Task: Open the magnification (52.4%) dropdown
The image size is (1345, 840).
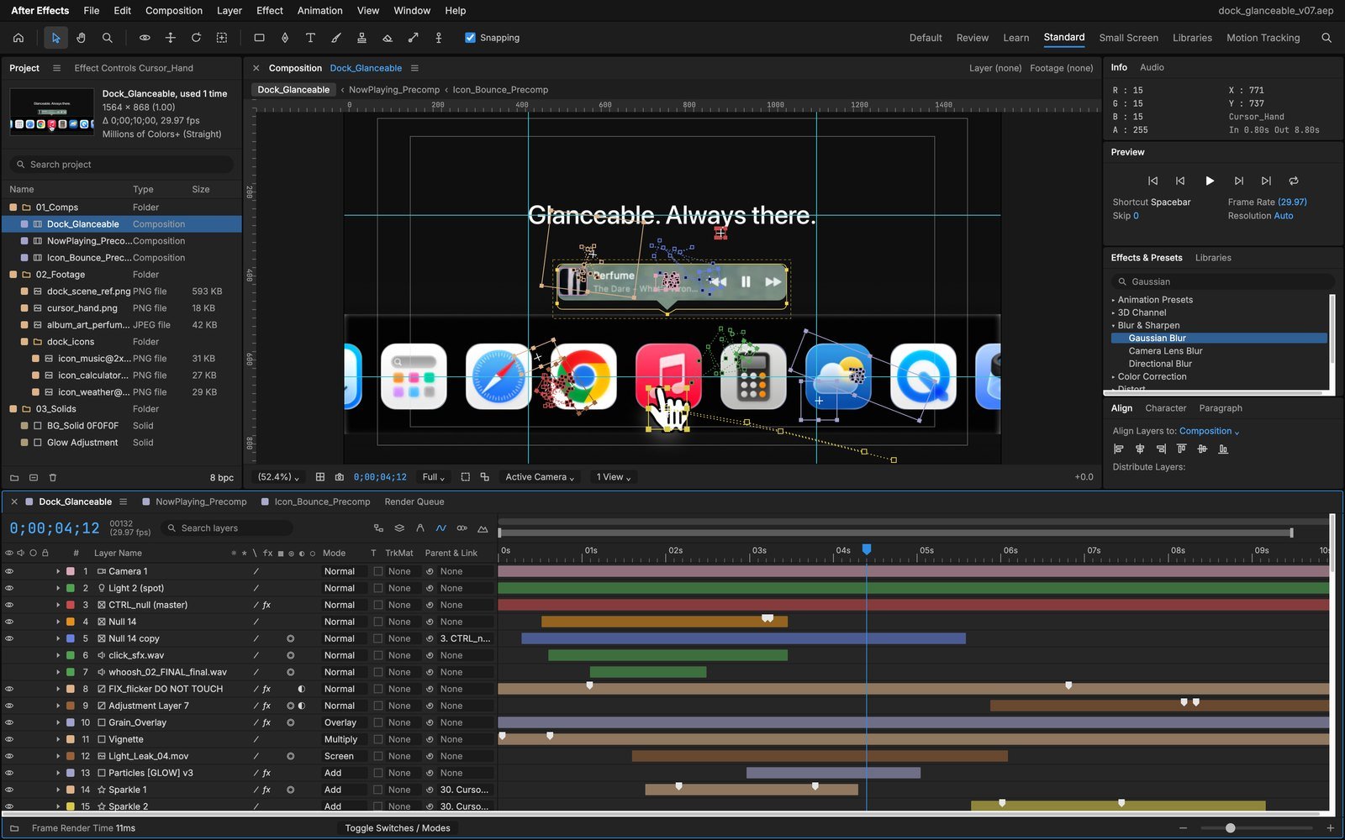Action: tap(278, 477)
